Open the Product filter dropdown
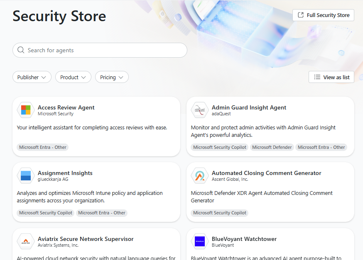The width and height of the screenshot is (363, 260). (x=73, y=77)
